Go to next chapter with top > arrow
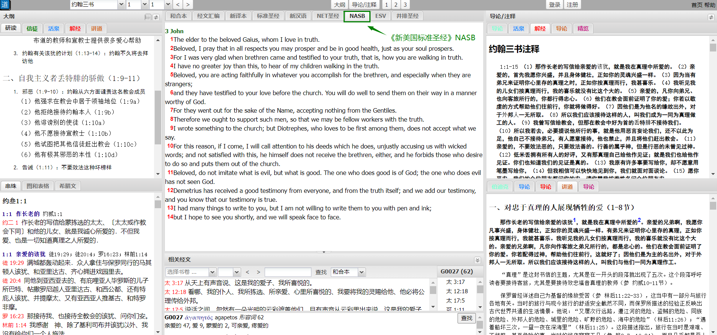 pos(188,5)
